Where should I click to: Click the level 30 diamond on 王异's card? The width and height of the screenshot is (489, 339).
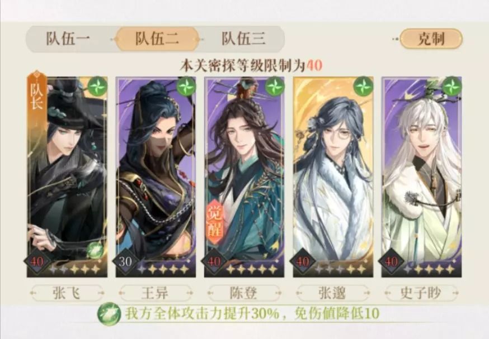click(125, 261)
